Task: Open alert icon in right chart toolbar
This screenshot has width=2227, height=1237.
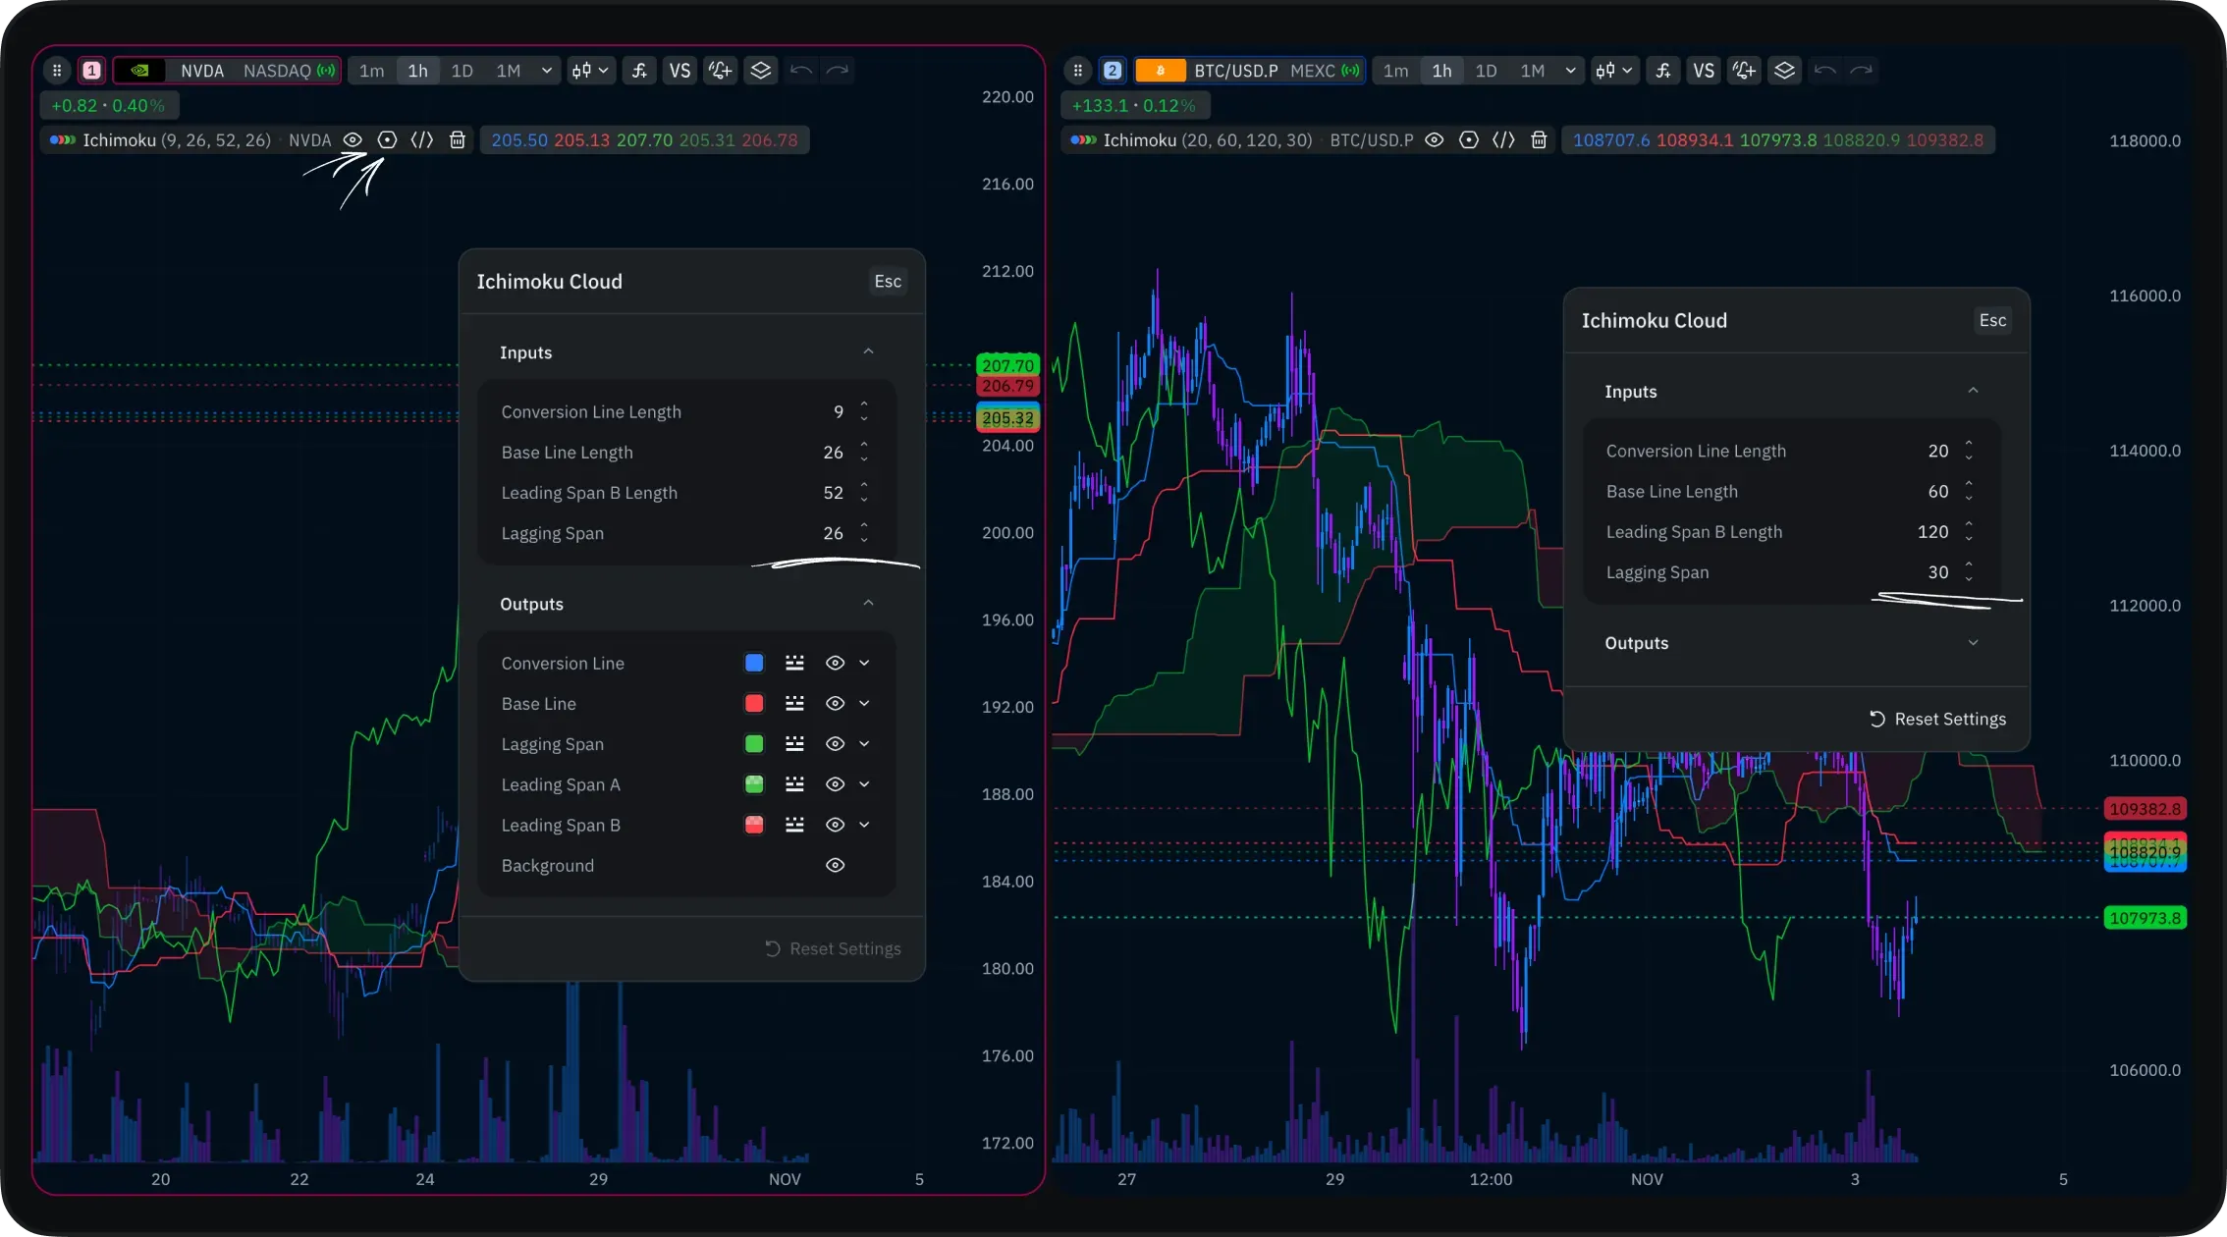Action: click(1744, 71)
